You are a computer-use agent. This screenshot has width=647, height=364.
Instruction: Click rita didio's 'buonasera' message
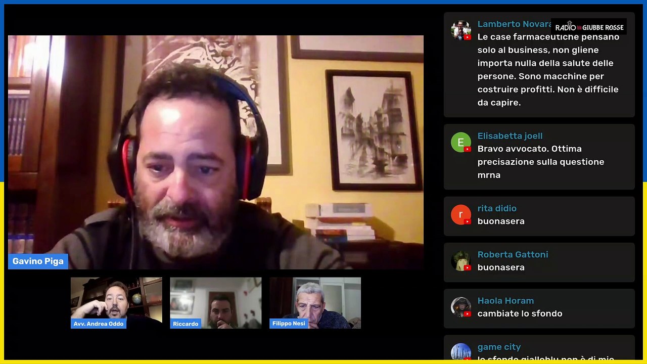501,221
